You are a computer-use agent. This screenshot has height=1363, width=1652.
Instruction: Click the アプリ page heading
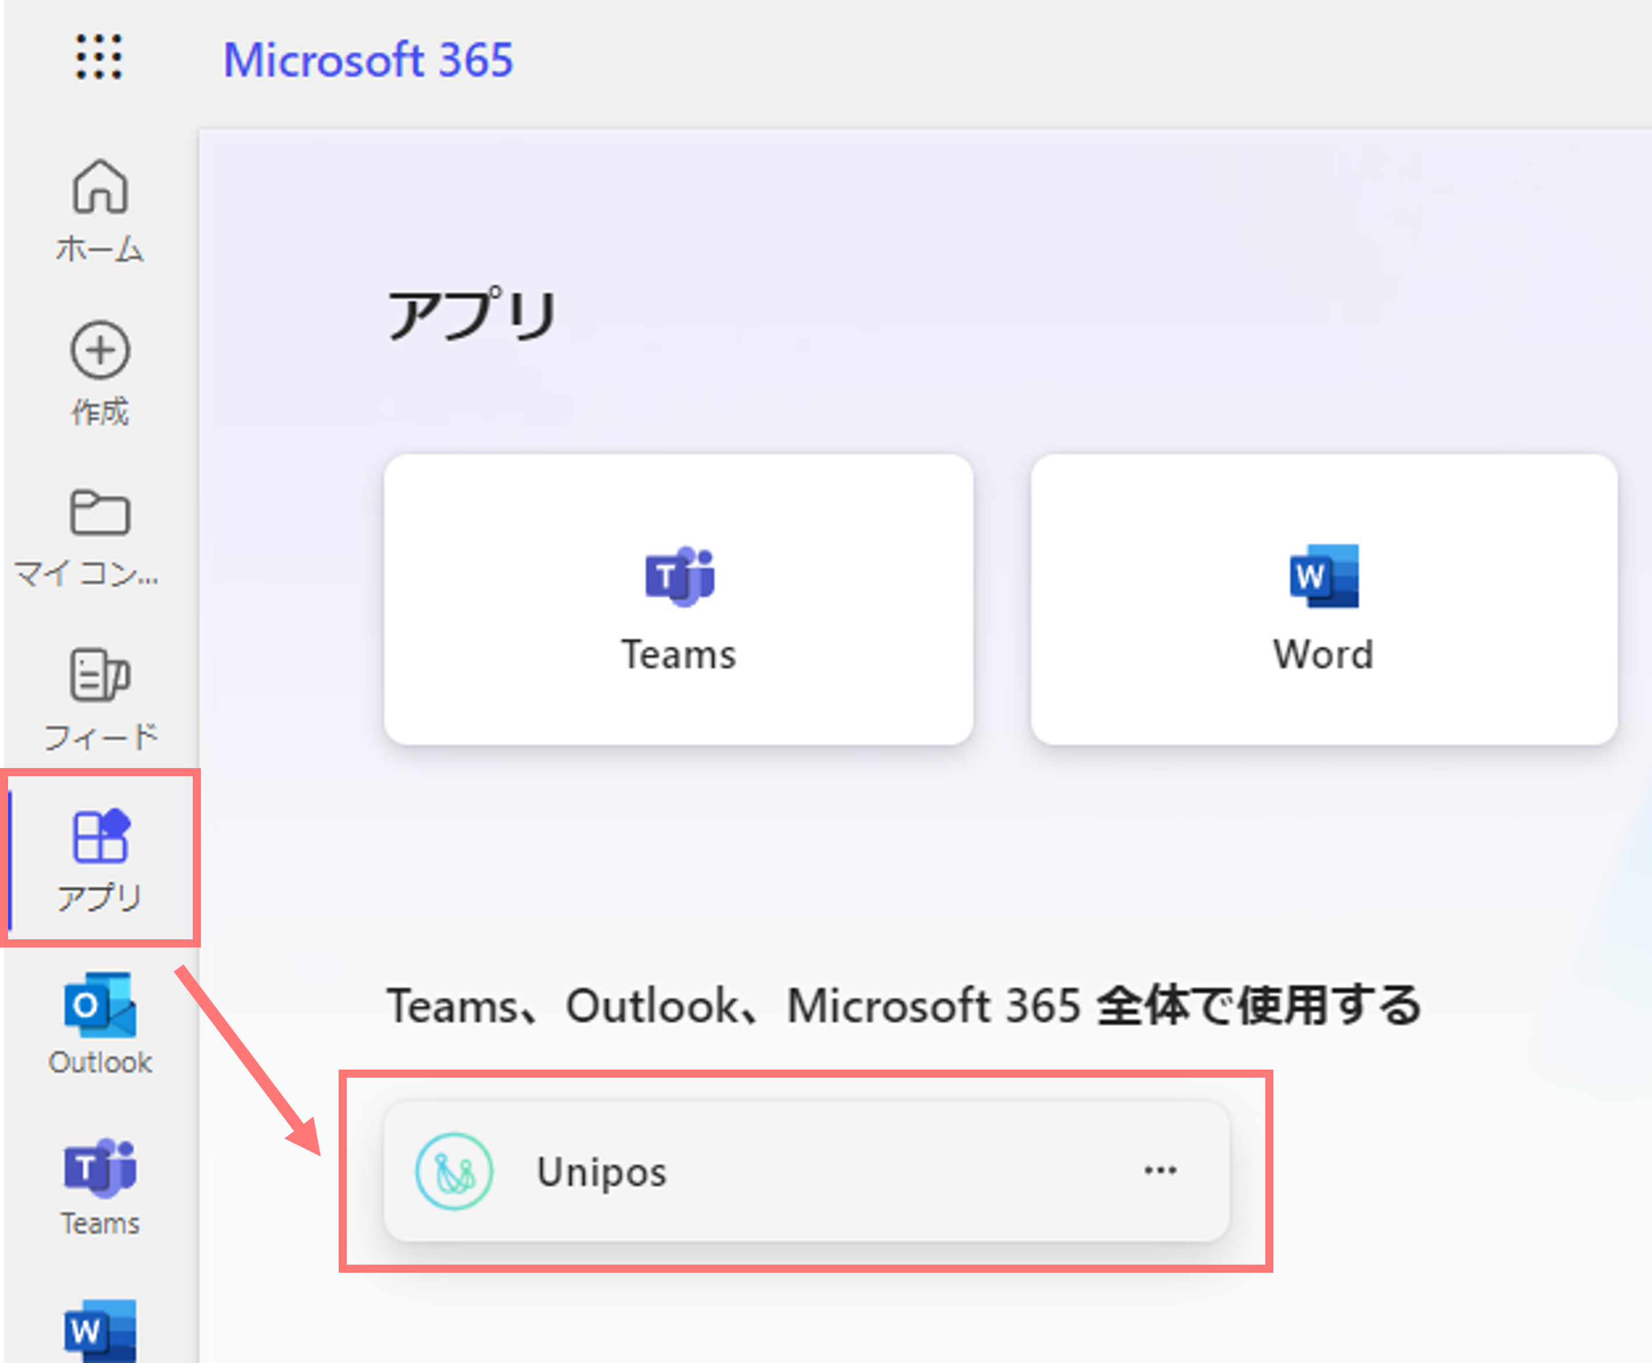(x=472, y=314)
